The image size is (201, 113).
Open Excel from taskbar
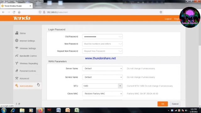point(77,110)
